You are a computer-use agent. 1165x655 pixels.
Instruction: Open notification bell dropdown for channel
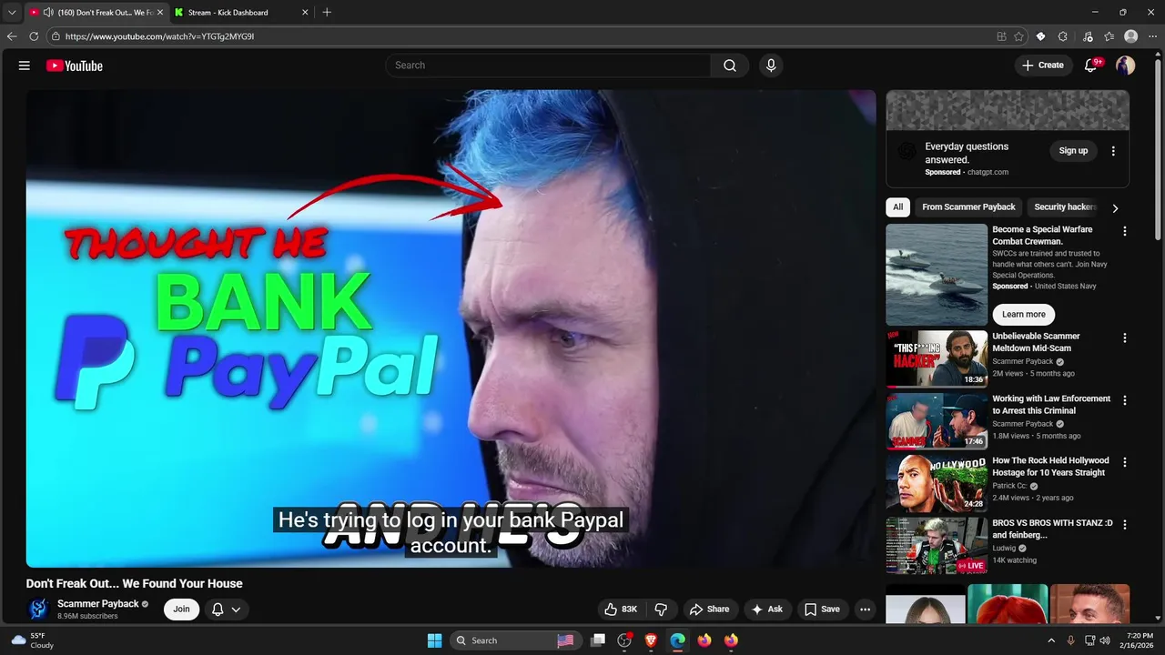(x=227, y=610)
